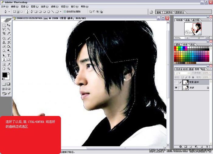The height and width of the screenshot is (154, 213).
Task: Switch to the 通道 tab
Action: tap(191, 69)
